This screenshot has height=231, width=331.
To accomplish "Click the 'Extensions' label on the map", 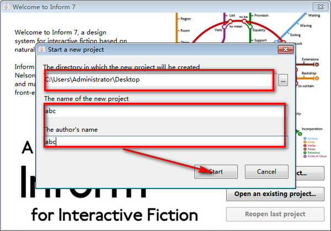I will pyautogui.click(x=310, y=59).
